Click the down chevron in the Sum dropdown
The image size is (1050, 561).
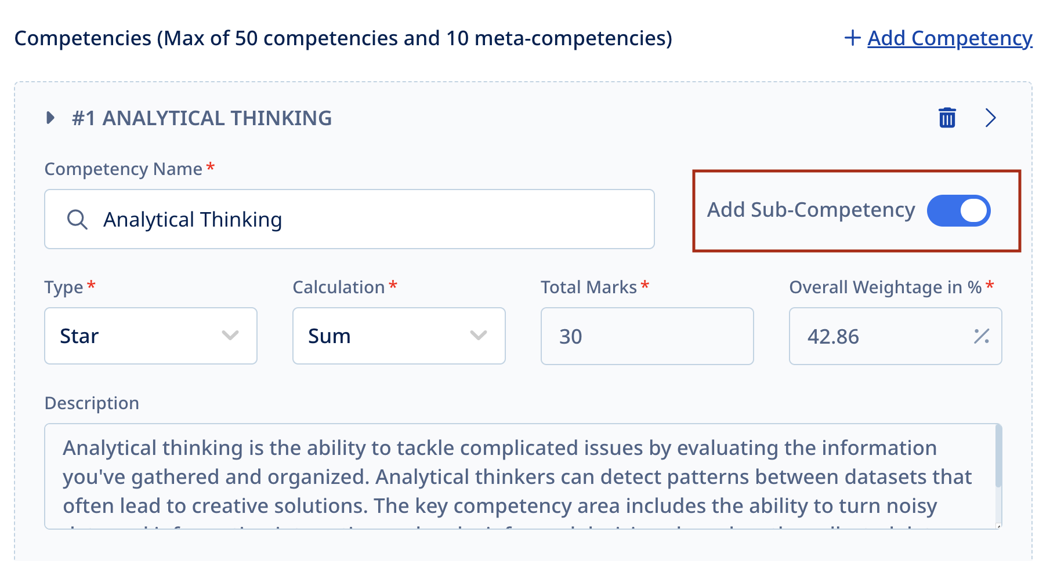tap(479, 336)
